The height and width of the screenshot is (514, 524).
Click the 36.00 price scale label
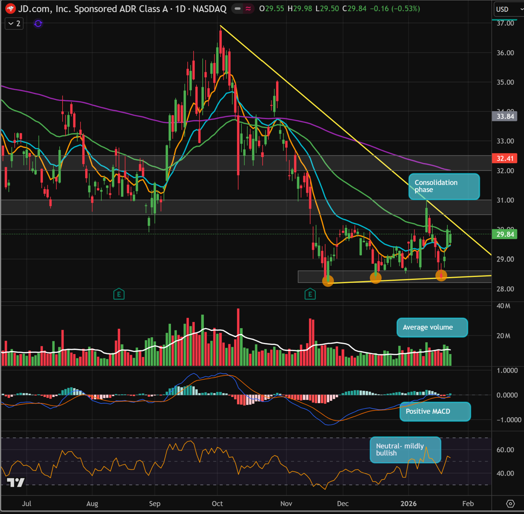(x=505, y=53)
